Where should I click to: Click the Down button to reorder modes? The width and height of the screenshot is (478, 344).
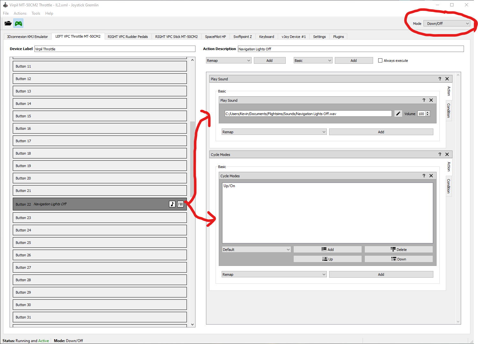(399, 259)
